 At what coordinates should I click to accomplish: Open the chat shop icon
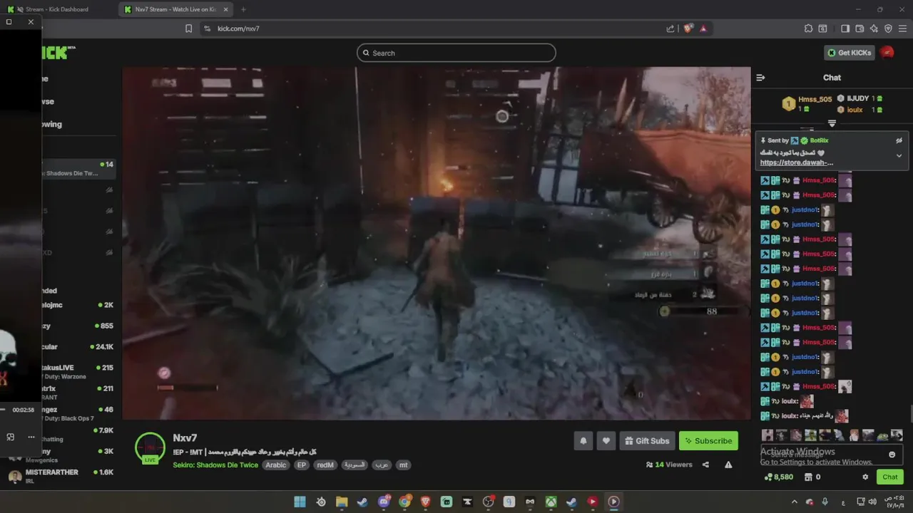(x=809, y=477)
